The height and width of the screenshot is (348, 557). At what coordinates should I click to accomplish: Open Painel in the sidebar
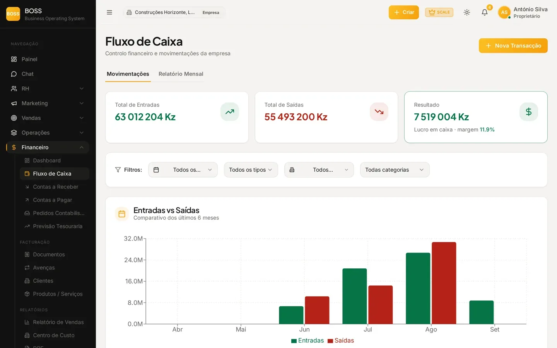tap(48, 59)
